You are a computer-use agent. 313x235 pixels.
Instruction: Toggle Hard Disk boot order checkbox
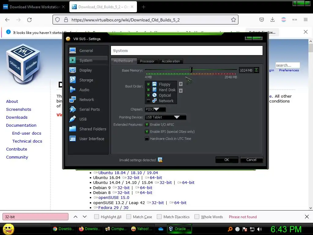point(148,90)
